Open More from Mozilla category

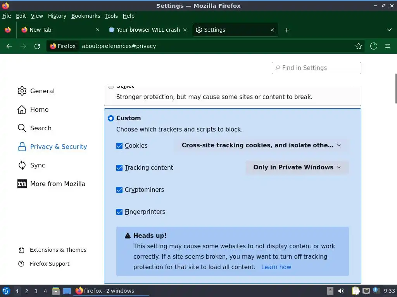coord(52,184)
